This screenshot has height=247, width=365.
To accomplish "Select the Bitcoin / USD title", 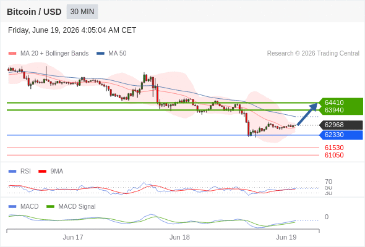I will tap(34, 12).
